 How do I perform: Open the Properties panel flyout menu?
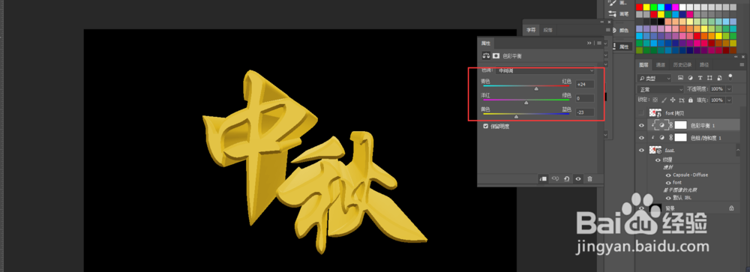pyautogui.click(x=598, y=43)
